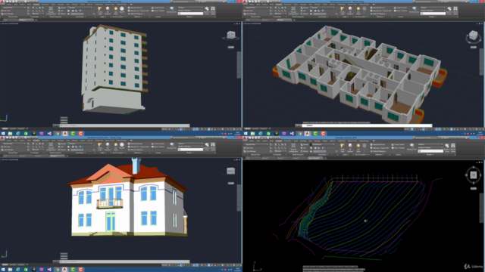This screenshot has height=272, width=485.
Task: Click vertical scrollbar in the tall building window
Action: [239, 64]
